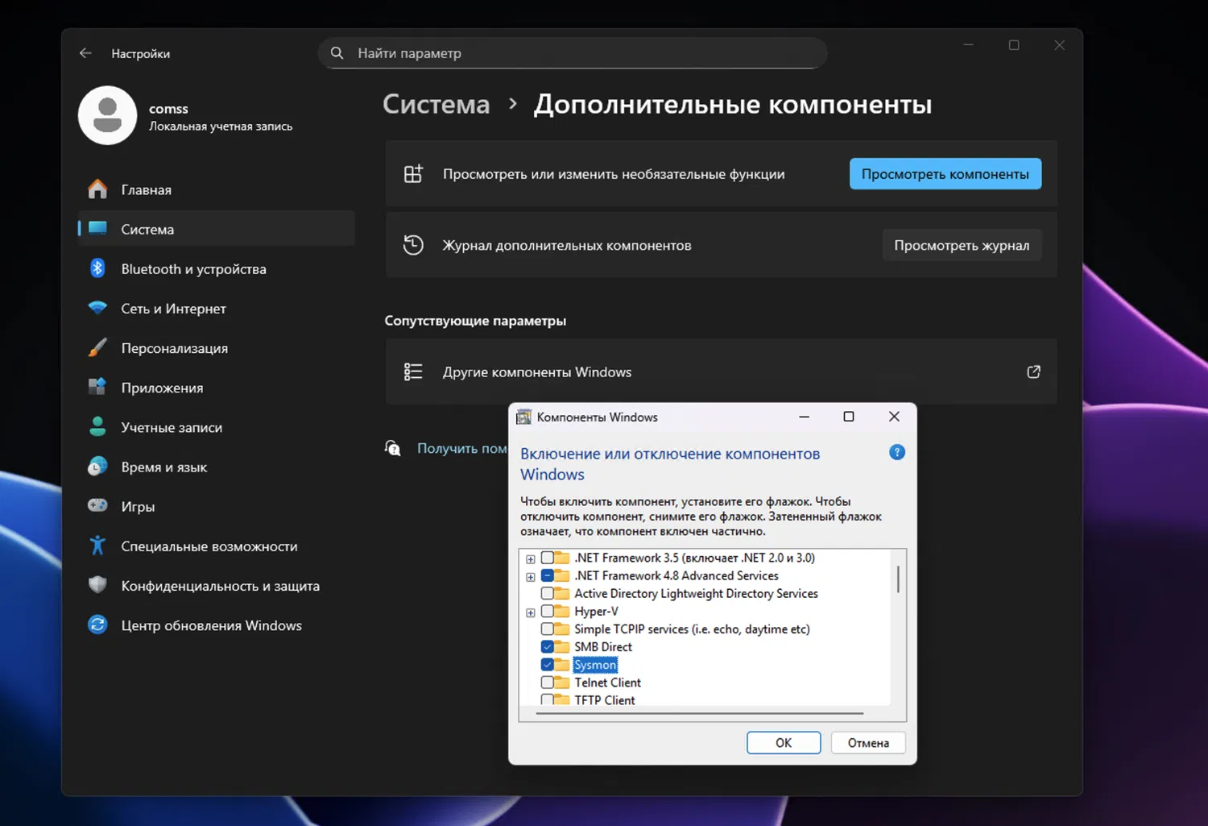This screenshot has width=1208, height=826.
Task: Click the Просмотреть журнал button
Action: coord(962,245)
